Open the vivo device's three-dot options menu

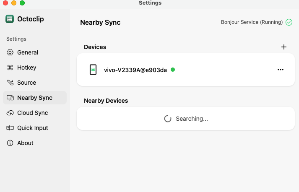[x=281, y=70]
